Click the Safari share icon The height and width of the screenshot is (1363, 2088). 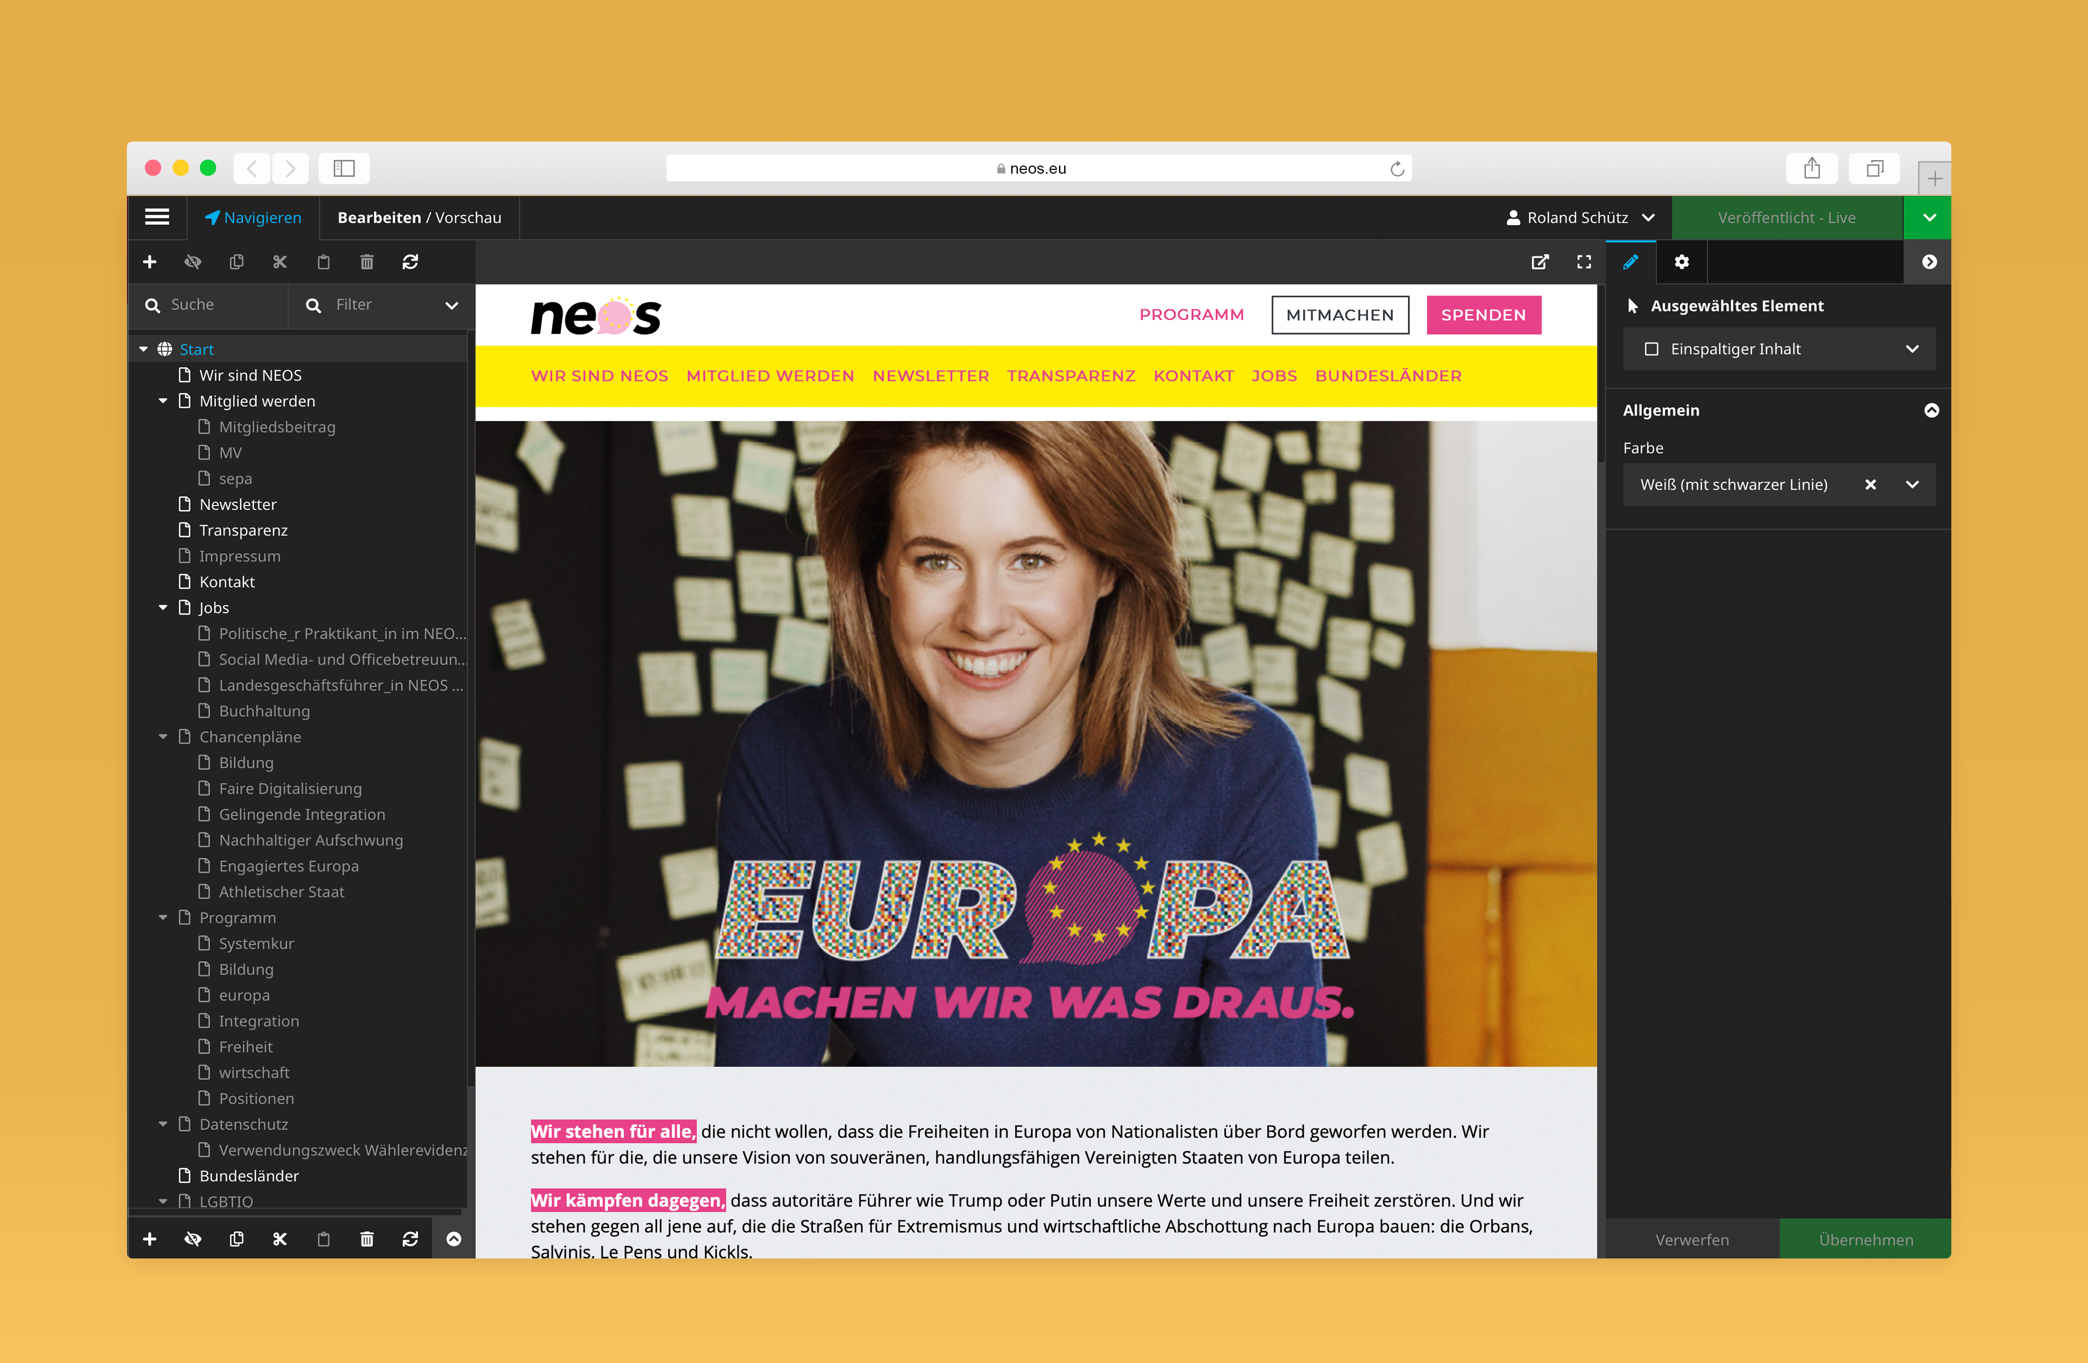click(1812, 168)
